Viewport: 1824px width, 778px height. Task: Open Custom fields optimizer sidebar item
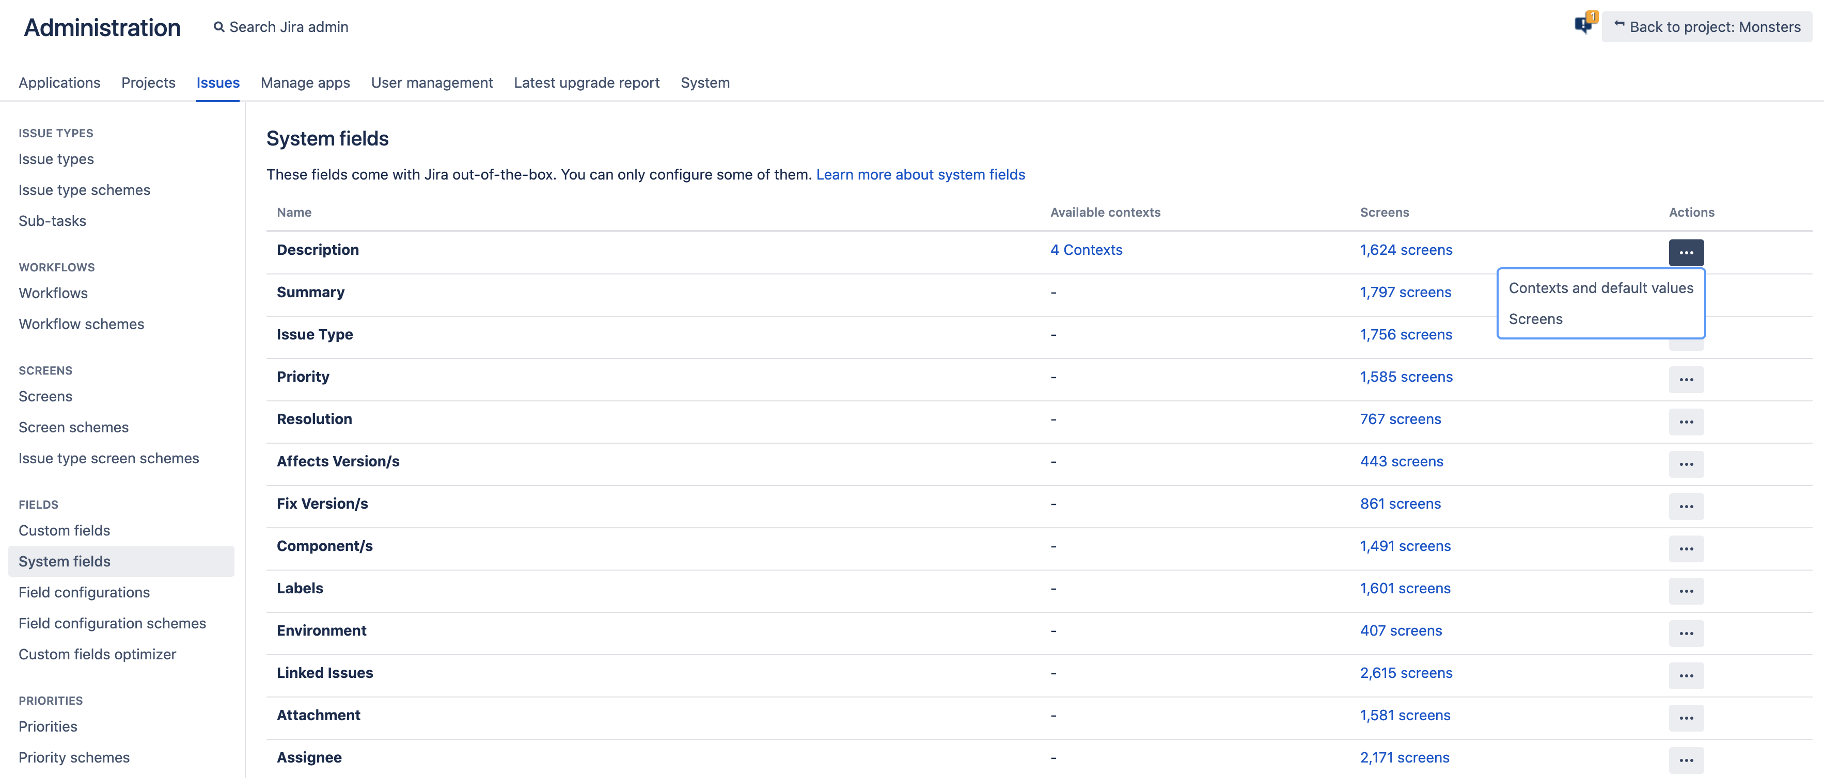97,655
